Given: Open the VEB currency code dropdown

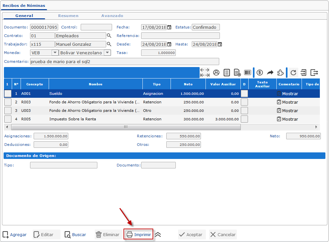Looking at the screenshot, I should tap(55, 53).
